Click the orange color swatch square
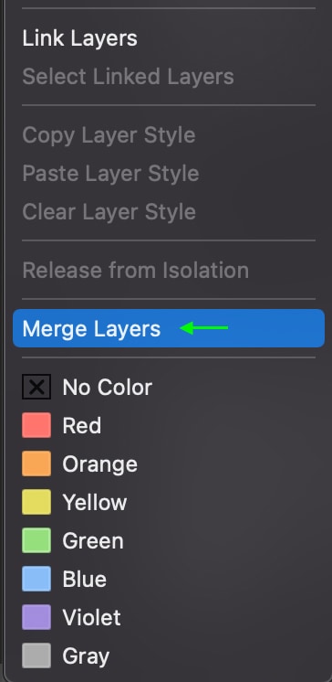The height and width of the screenshot is (682, 332). click(x=36, y=464)
